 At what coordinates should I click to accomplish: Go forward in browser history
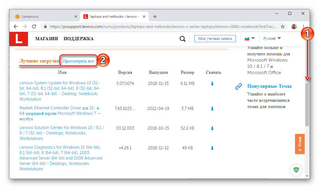[x=25, y=26]
